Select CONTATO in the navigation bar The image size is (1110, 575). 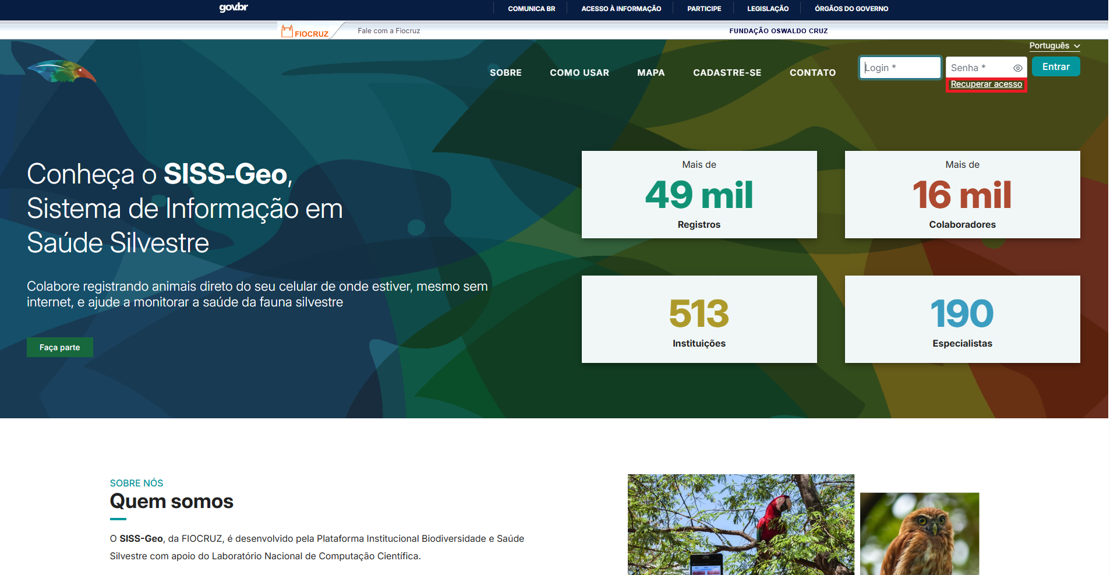[812, 73]
